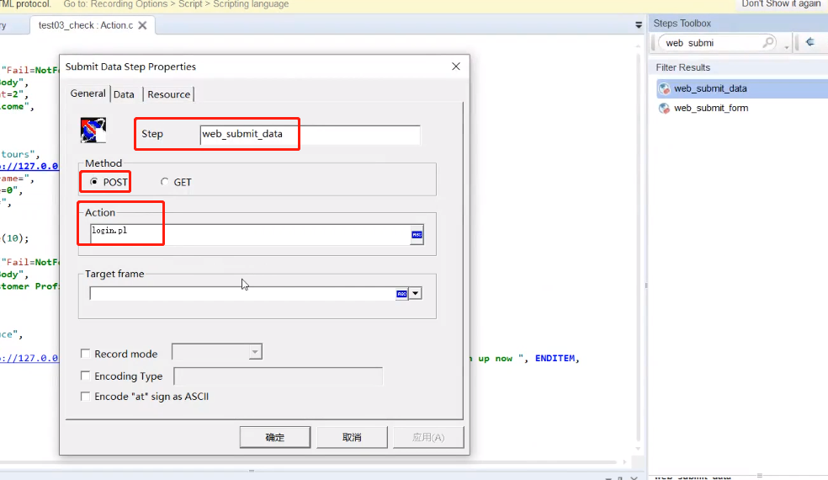Open the Record mode combo box

(x=217, y=351)
